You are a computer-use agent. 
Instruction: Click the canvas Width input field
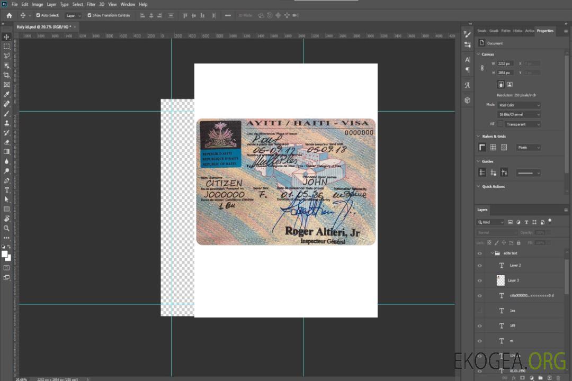point(505,63)
